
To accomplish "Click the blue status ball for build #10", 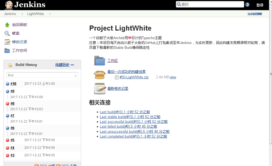I will click(x=7, y=84).
